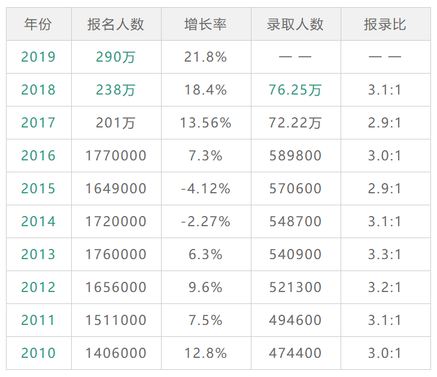This screenshot has width=437, height=377.
Task: Select the 2013 year cell
Action: 38,254
